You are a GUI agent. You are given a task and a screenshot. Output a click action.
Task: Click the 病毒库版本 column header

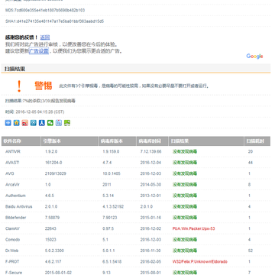pos(117,141)
